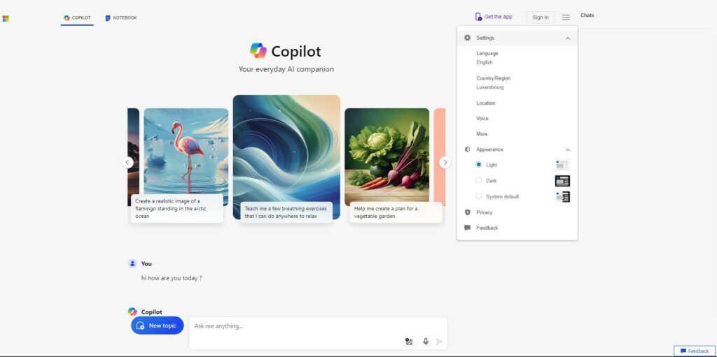
Task: Click the microphone icon
Action: (426, 342)
